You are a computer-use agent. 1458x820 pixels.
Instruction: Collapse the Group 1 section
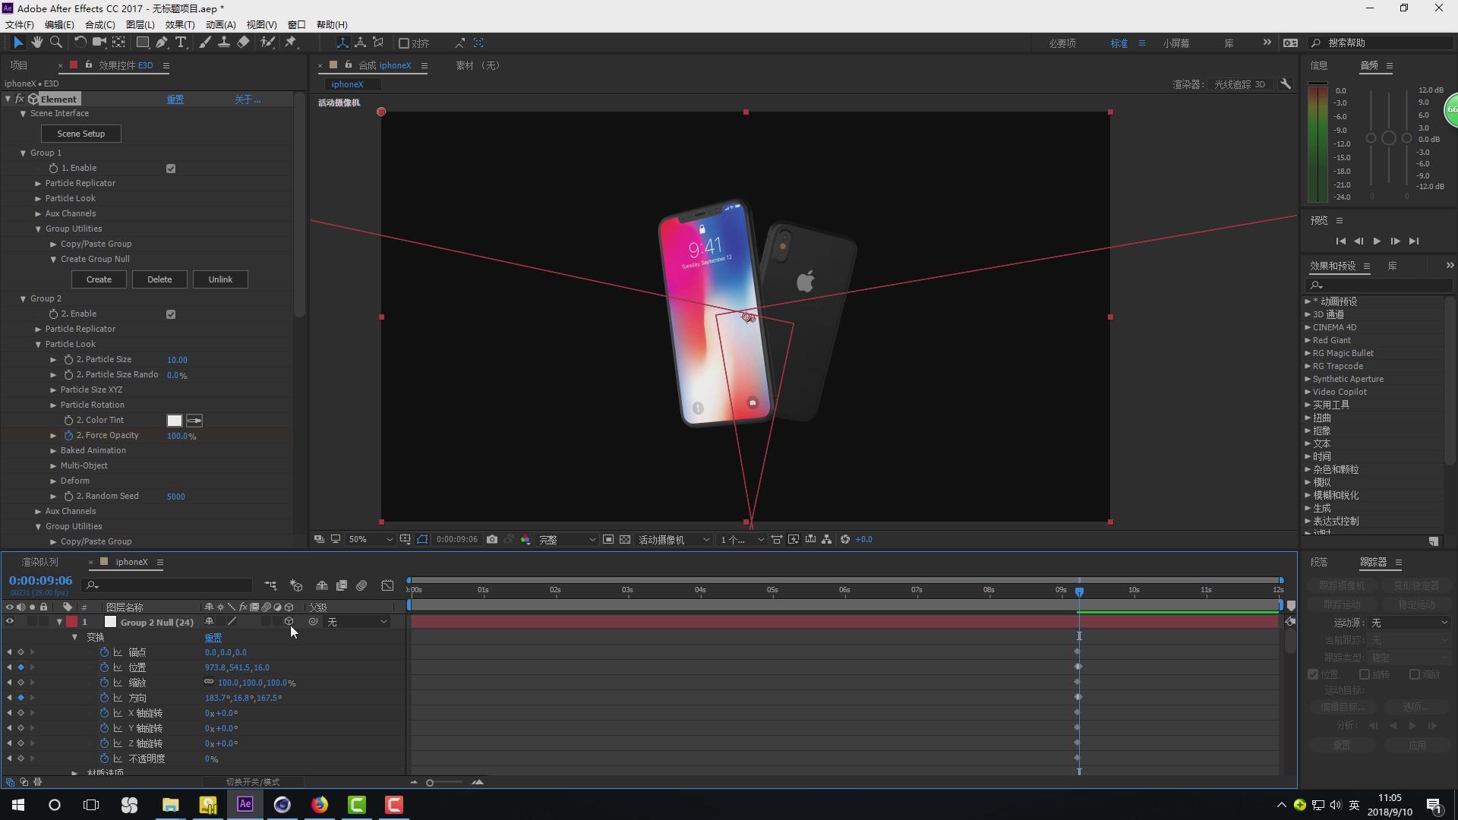(23, 153)
